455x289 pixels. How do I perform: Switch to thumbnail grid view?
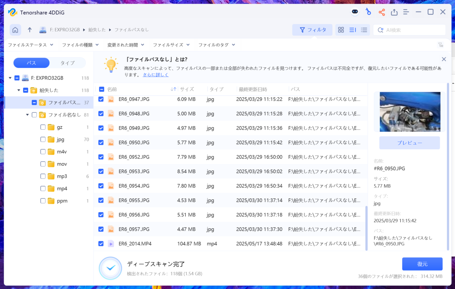tap(341, 30)
